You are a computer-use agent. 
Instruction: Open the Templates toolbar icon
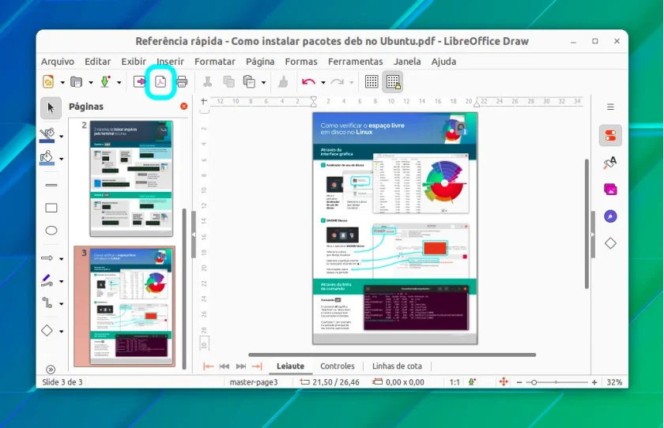click(76, 81)
